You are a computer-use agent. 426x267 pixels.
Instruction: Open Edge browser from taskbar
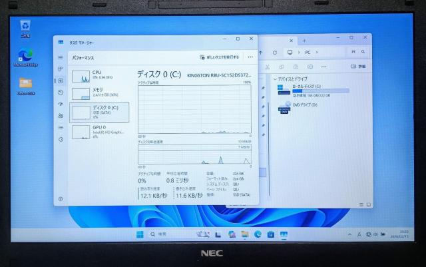click(258, 234)
